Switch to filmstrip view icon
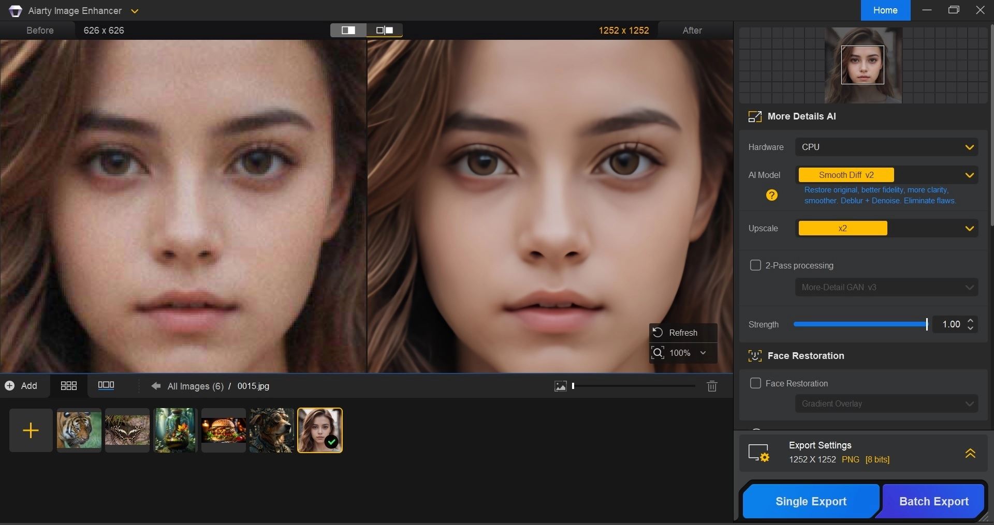The width and height of the screenshot is (994, 525). tap(106, 386)
